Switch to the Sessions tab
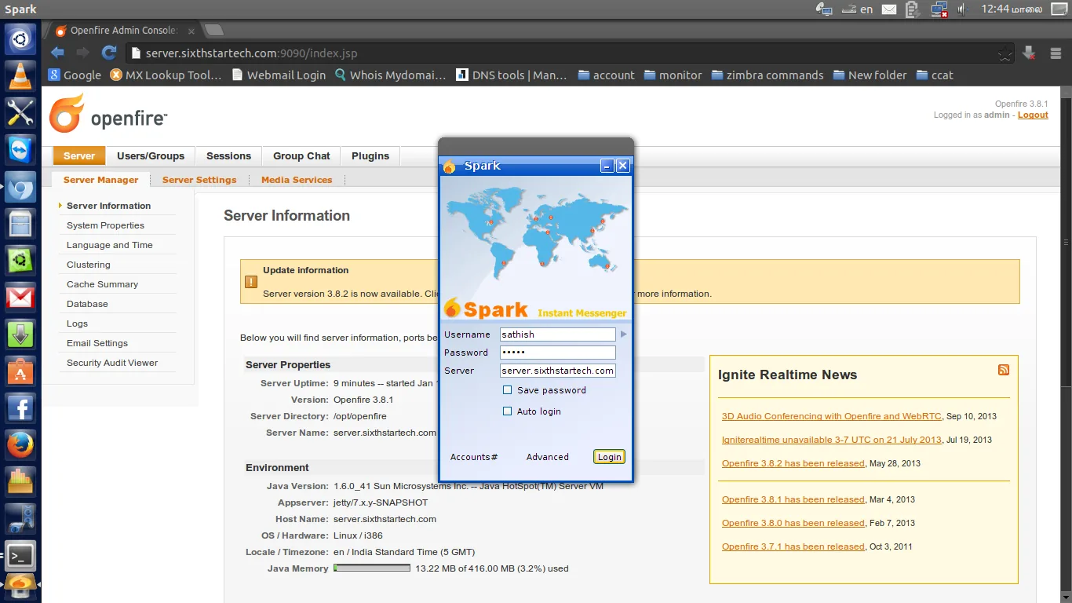The width and height of the screenshot is (1072, 603). coord(228,156)
